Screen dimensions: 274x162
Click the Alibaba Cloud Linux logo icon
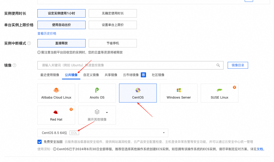(x=56, y=90)
